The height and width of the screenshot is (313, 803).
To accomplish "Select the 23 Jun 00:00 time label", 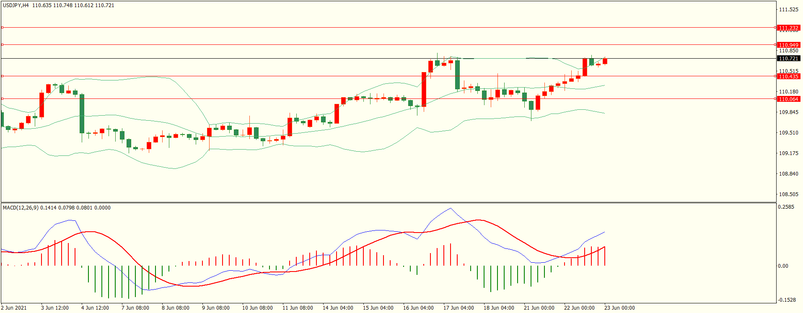I will click(x=619, y=308).
